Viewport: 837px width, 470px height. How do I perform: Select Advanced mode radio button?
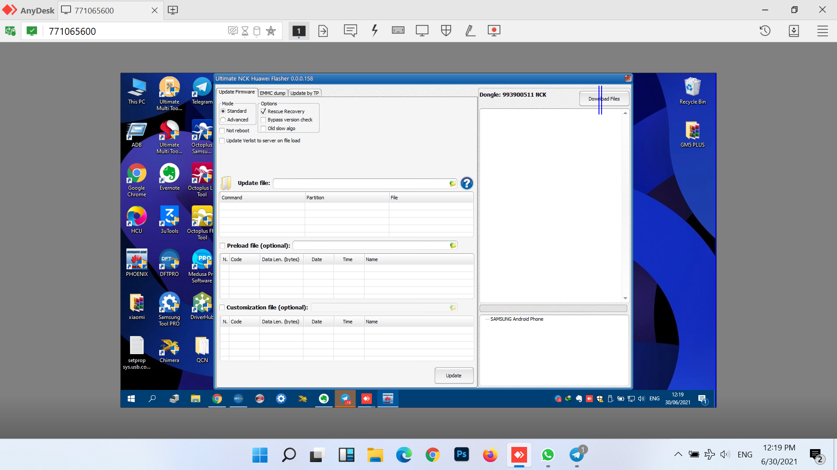[x=223, y=120]
